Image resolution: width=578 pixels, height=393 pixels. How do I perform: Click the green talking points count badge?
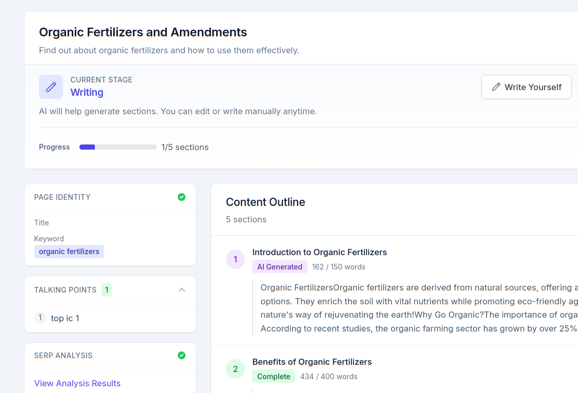(107, 290)
